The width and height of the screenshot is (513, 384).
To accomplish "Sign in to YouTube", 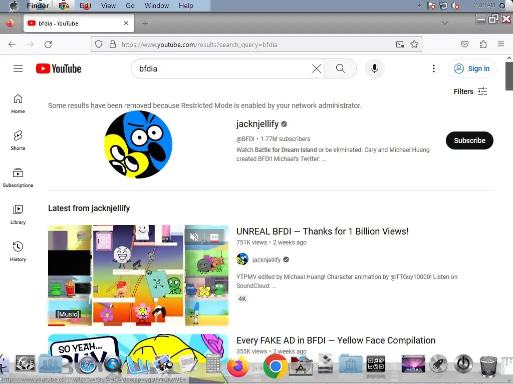I will 472,68.
